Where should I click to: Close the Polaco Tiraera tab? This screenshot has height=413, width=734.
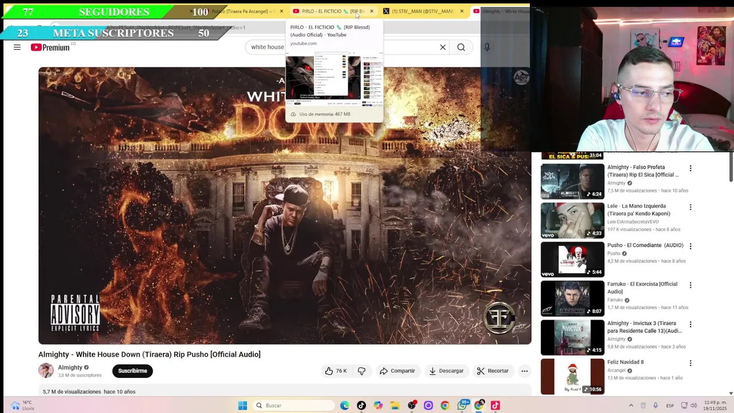click(281, 11)
